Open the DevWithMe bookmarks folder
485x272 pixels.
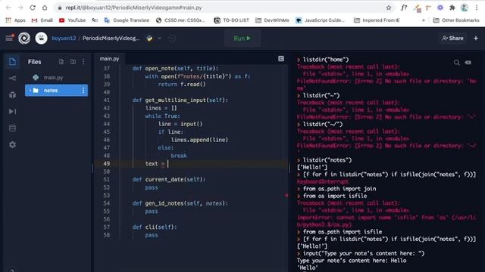272,20
